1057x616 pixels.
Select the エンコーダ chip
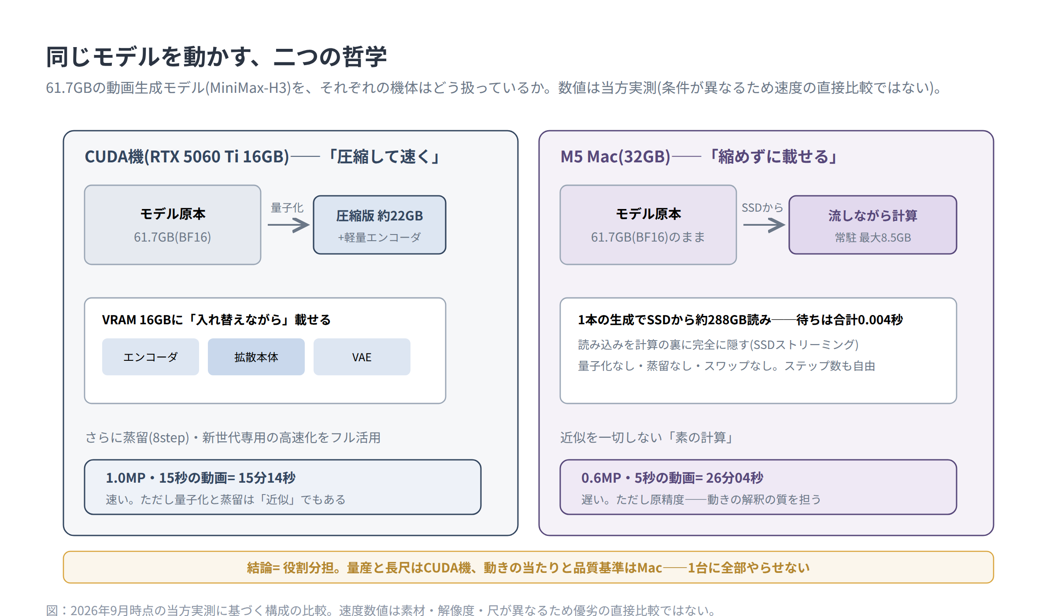[x=151, y=357]
